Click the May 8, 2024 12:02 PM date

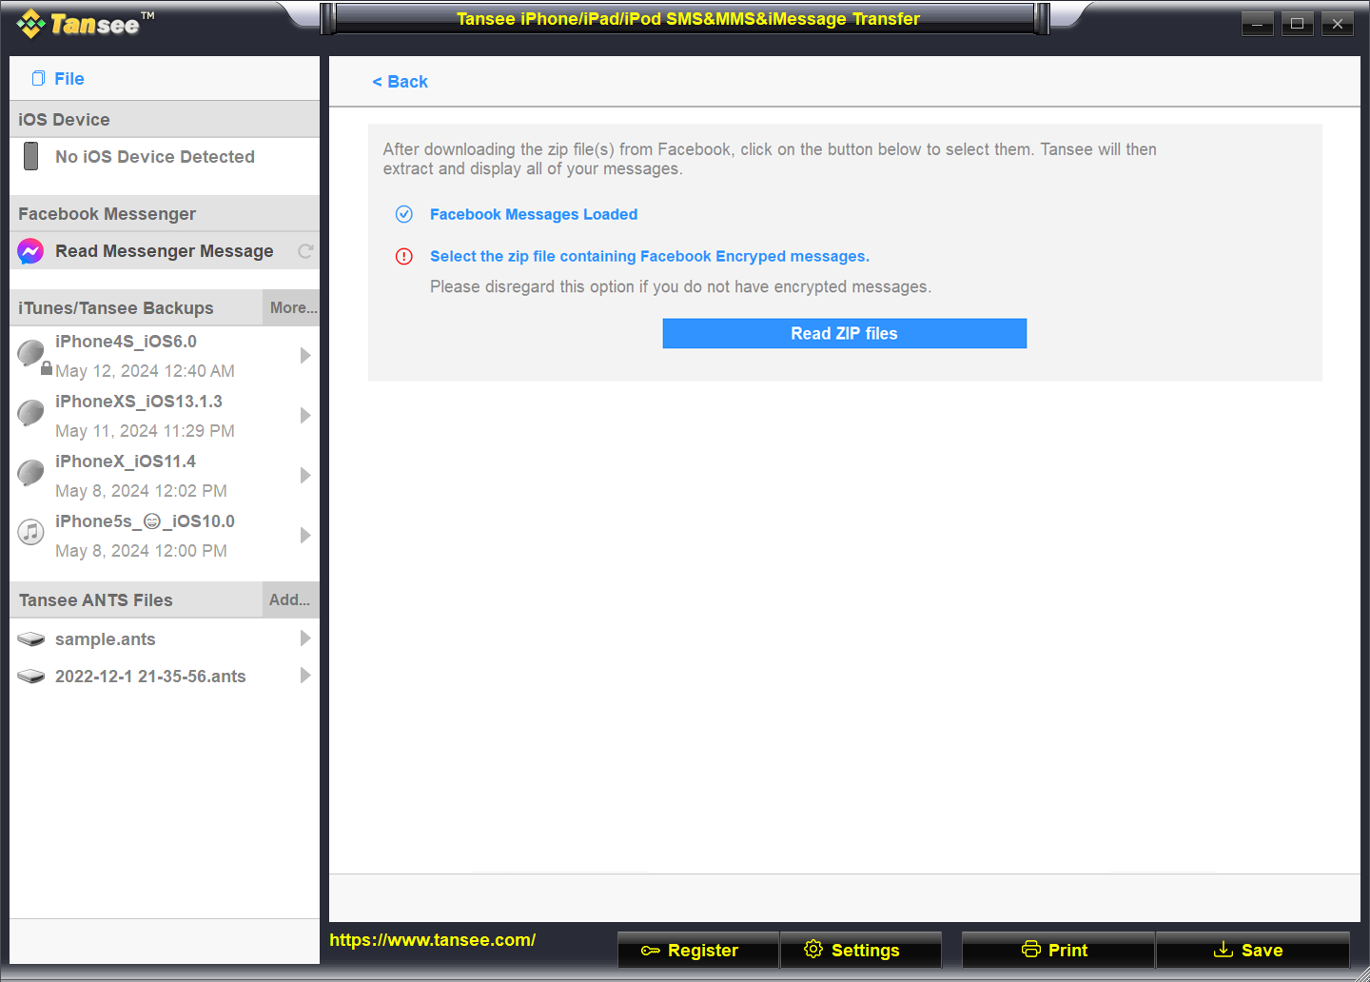(141, 491)
